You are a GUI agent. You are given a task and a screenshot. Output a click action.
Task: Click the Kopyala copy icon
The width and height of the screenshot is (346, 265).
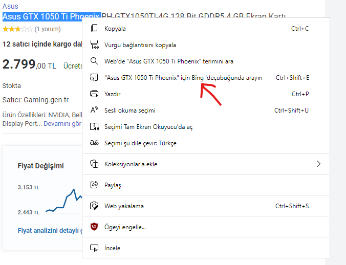[94, 29]
